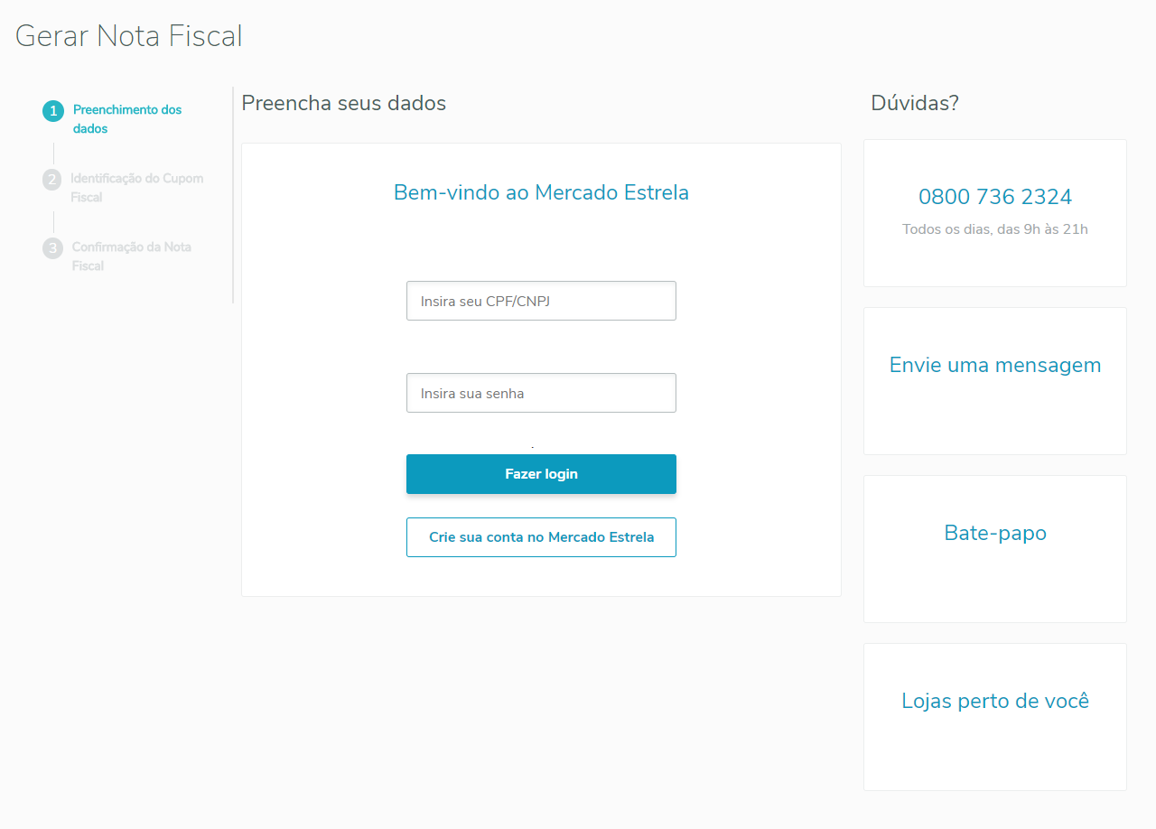1156x829 pixels.
Task: Click the step 2 number circle
Action: pyautogui.click(x=53, y=180)
